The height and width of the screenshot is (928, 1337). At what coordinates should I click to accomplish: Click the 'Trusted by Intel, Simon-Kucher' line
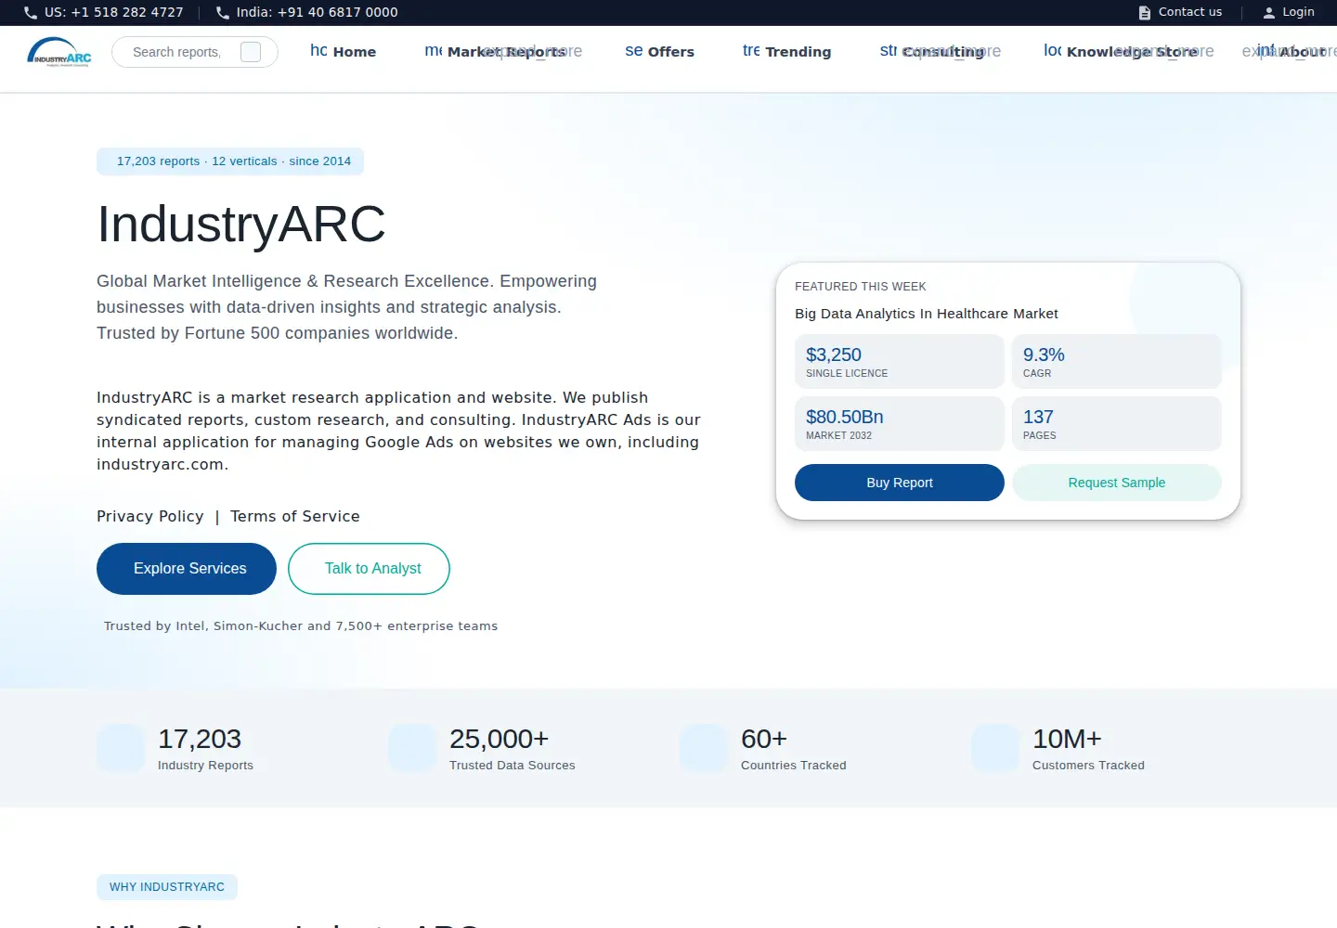click(301, 626)
